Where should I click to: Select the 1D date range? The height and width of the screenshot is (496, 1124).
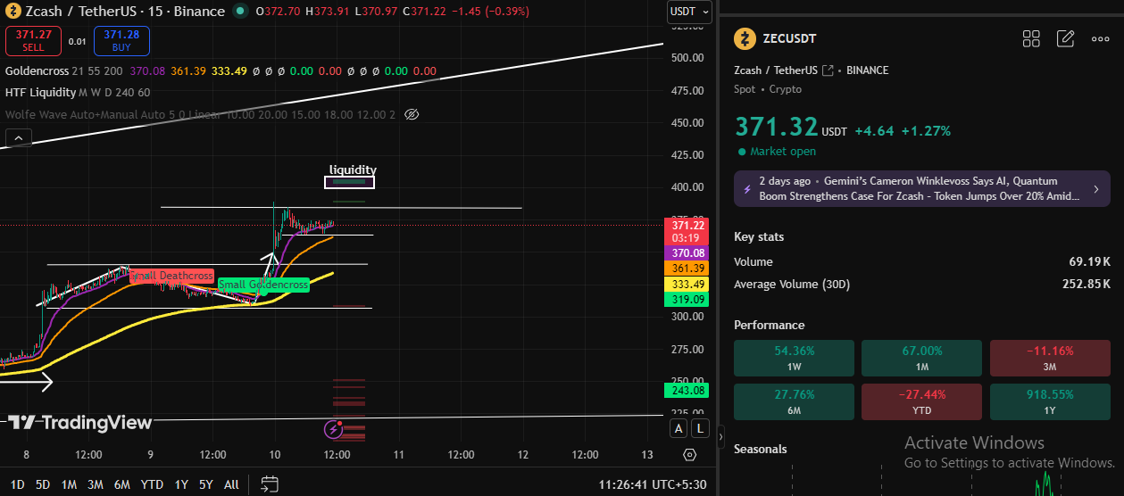tap(17, 484)
